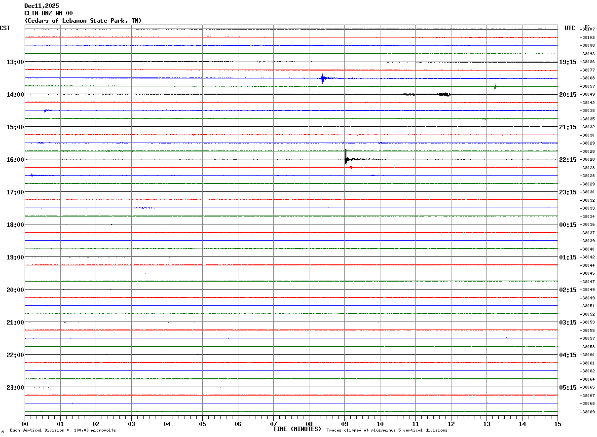Click the '04:15' UTC time label
The height and width of the screenshot is (437, 597).
(x=568, y=355)
